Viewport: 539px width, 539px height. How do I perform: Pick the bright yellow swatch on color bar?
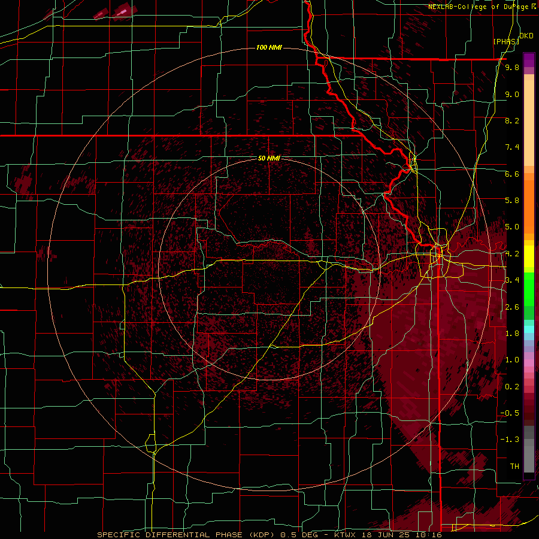(529, 256)
